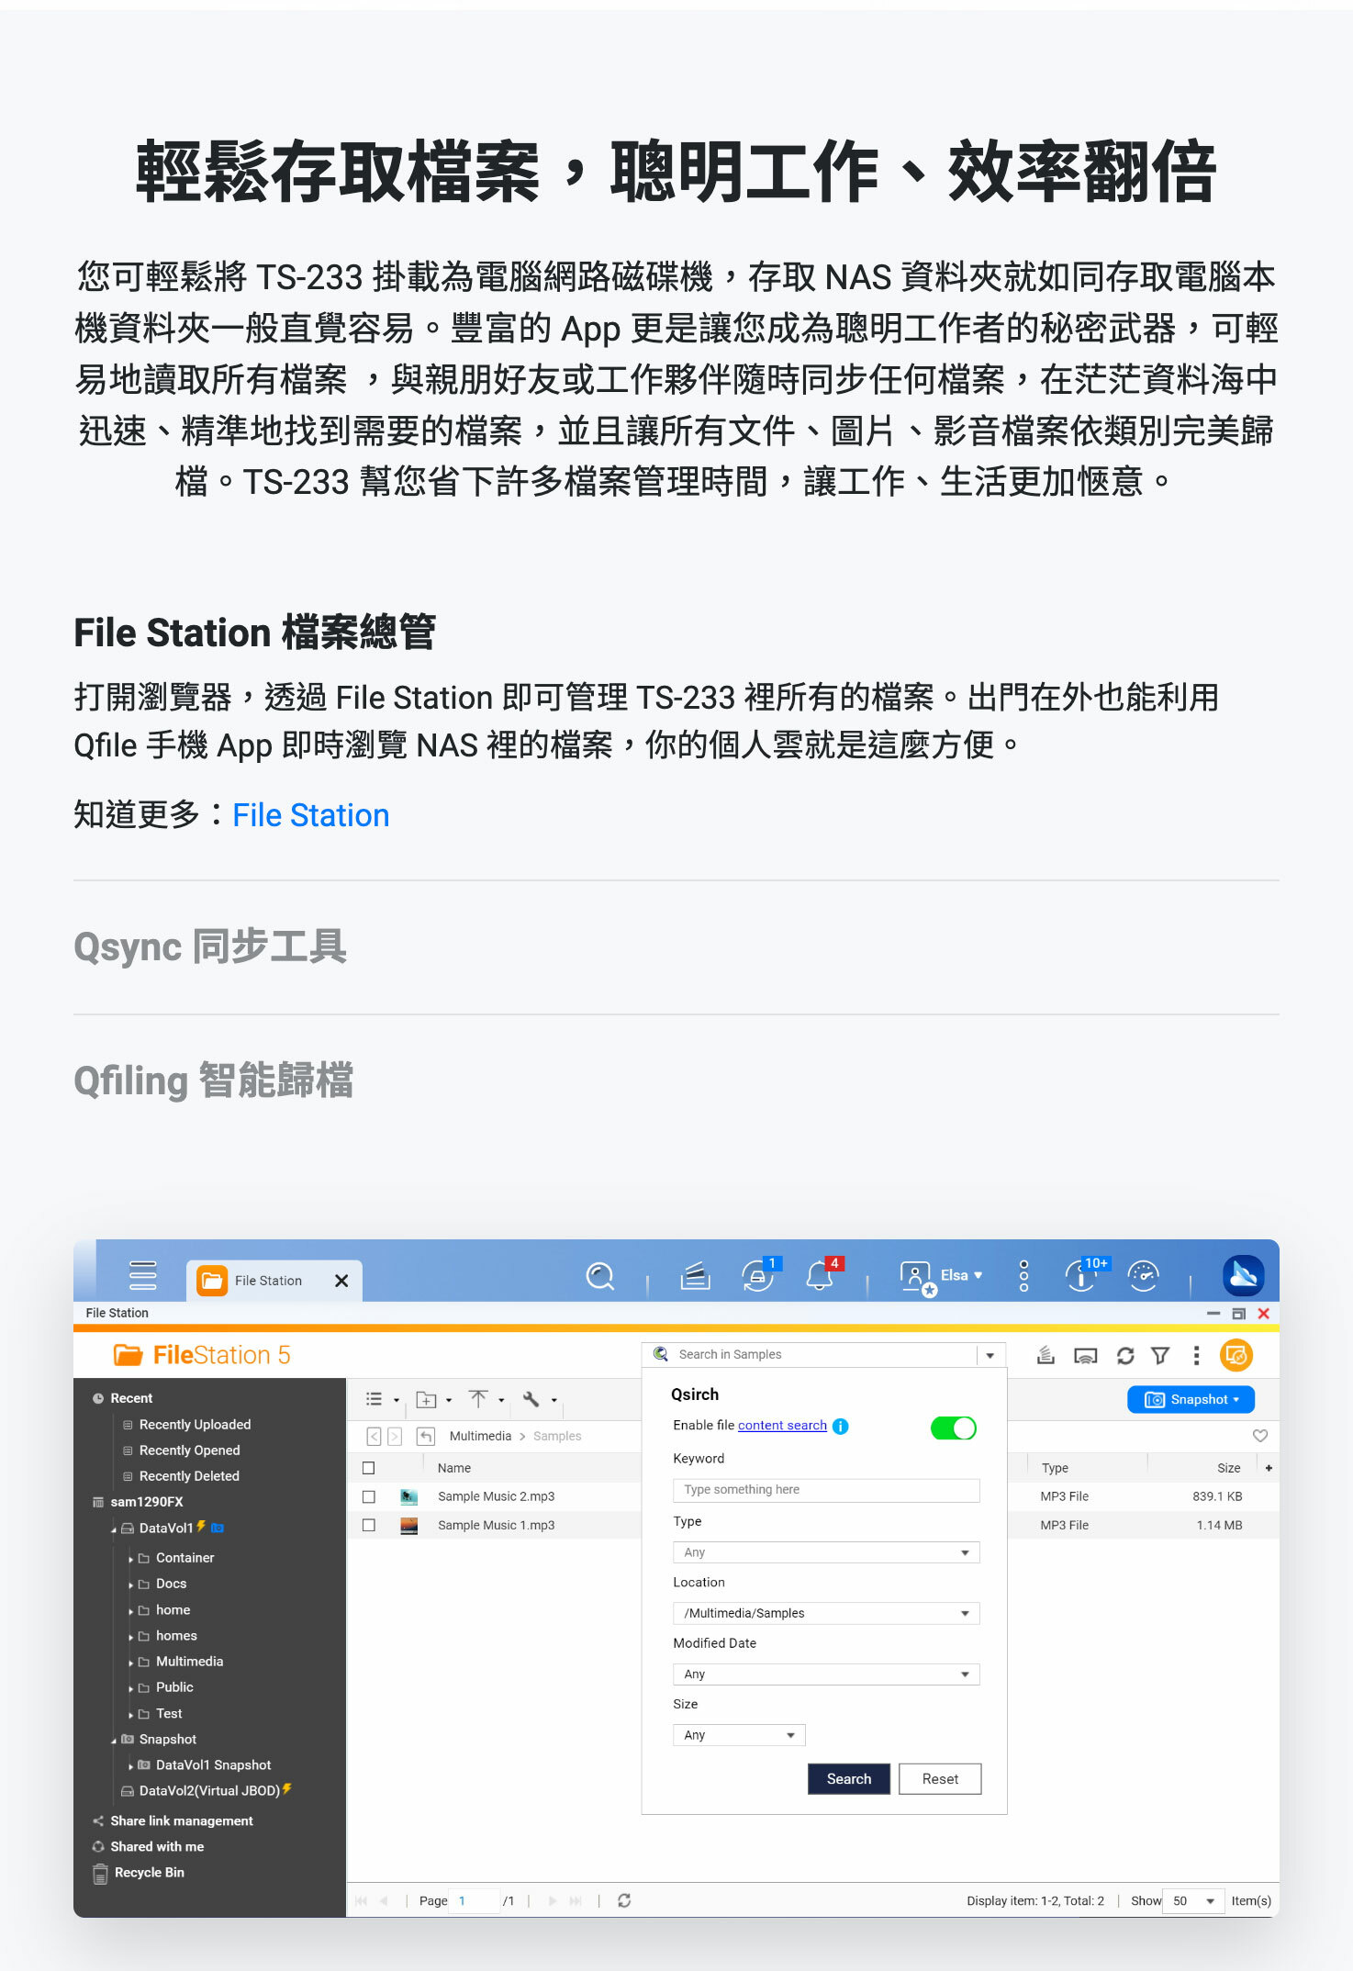Open the Snapshot button menu
The height and width of the screenshot is (1971, 1353).
point(1191,1399)
